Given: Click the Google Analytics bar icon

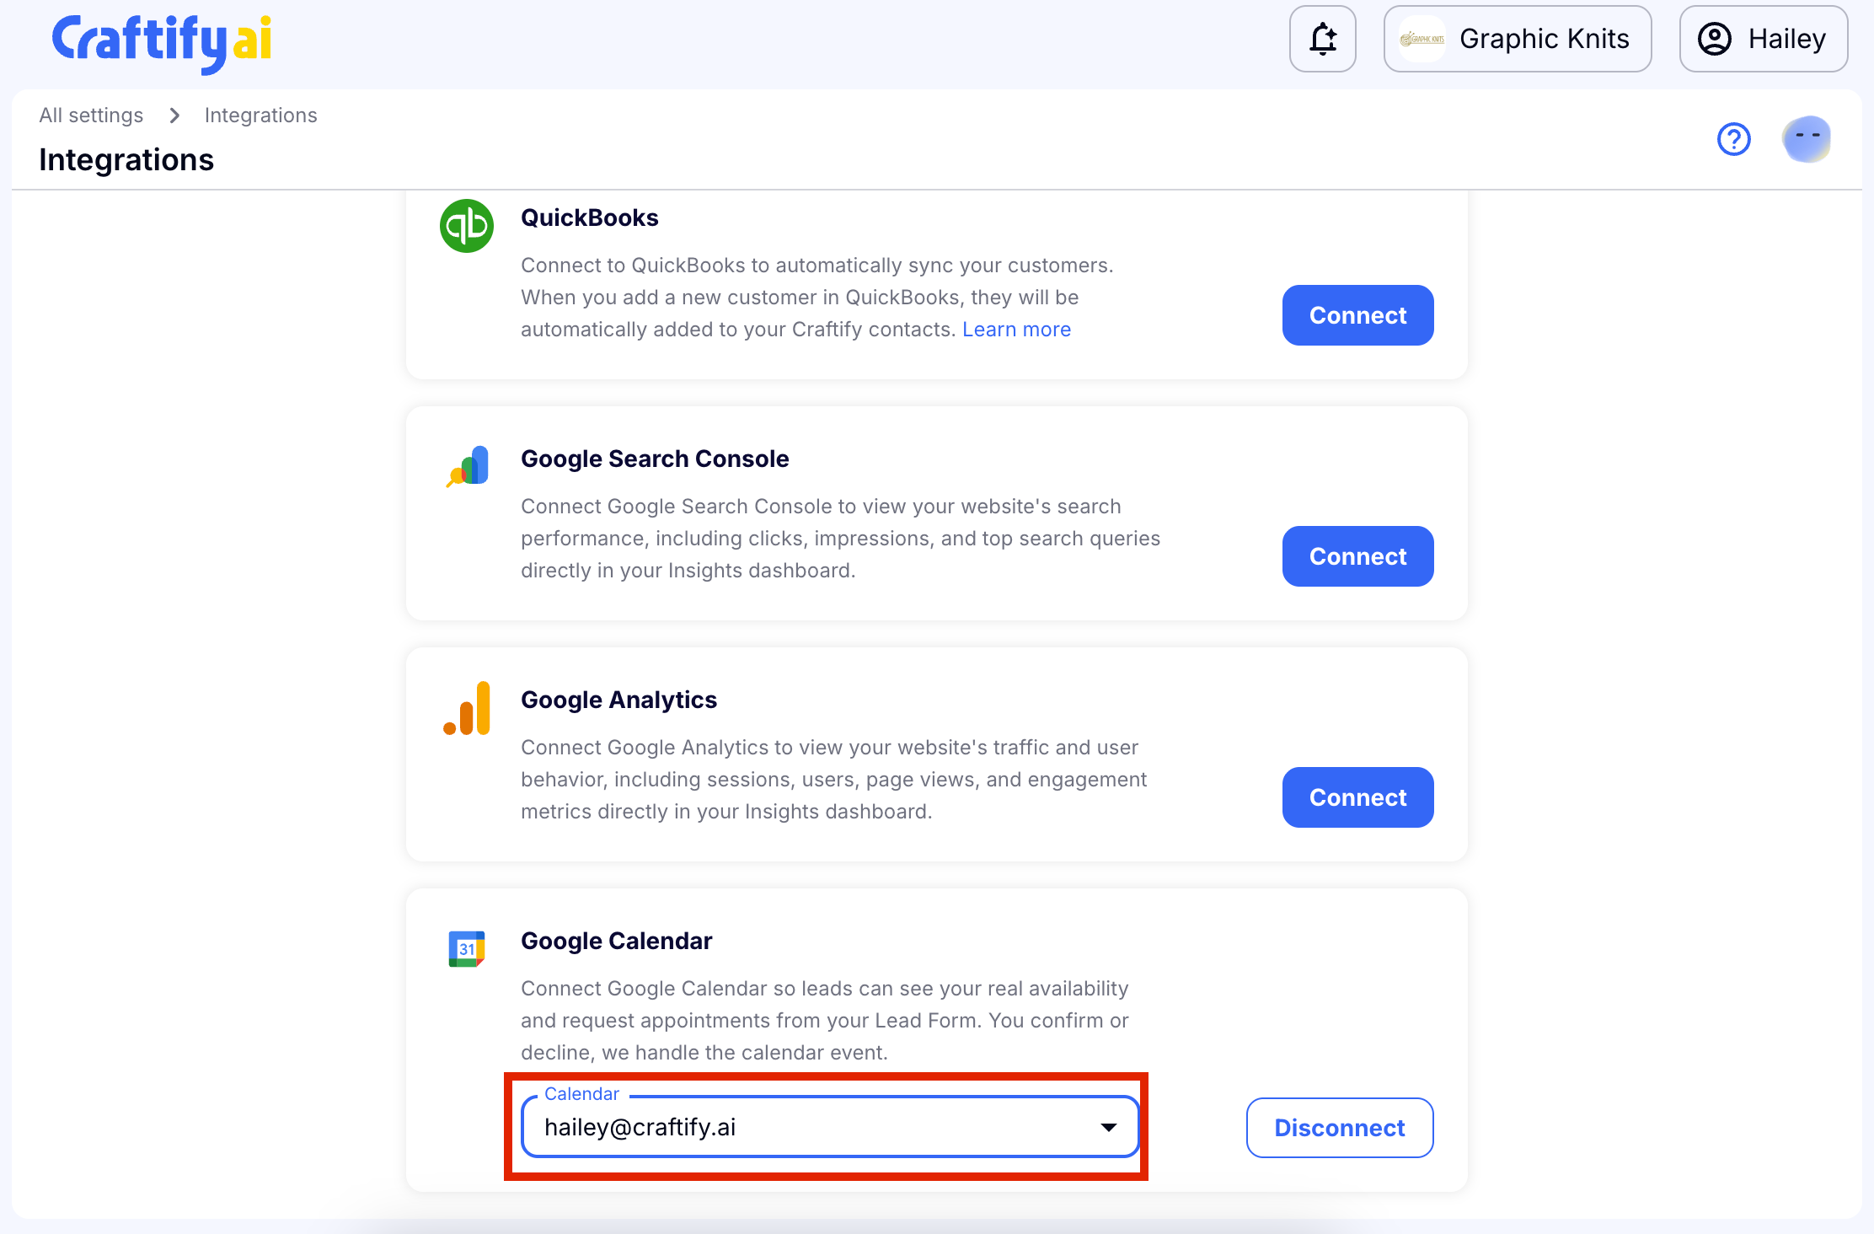Looking at the screenshot, I should click(468, 708).
